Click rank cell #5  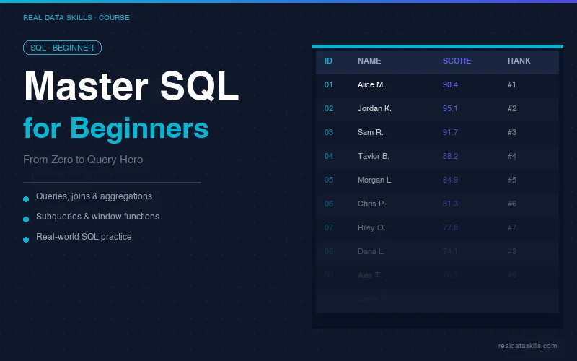(x=512, y=180)
